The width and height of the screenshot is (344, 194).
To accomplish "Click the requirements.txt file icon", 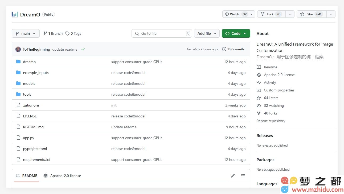I will [x=18, y=160].
